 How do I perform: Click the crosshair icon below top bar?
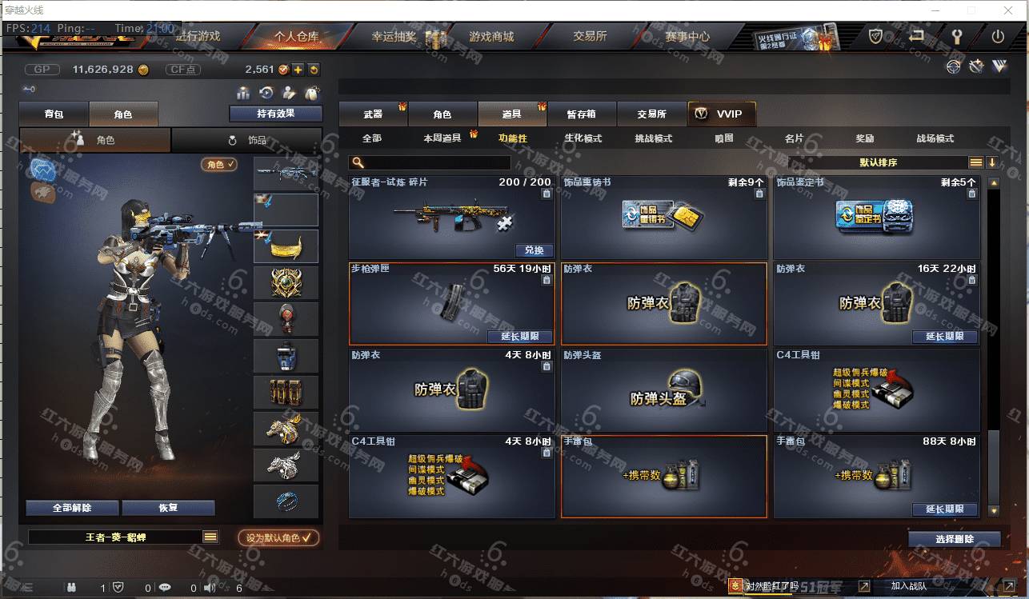pos(953,67)
